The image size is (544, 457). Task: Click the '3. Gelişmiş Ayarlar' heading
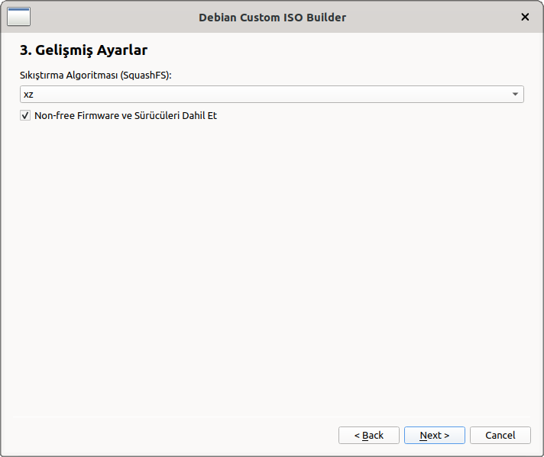click(x=83, y=50)
